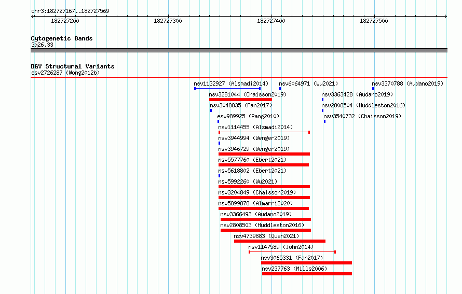
Task: Click nsv5992260 (Wu2021) label
Action: click(248, 181)
